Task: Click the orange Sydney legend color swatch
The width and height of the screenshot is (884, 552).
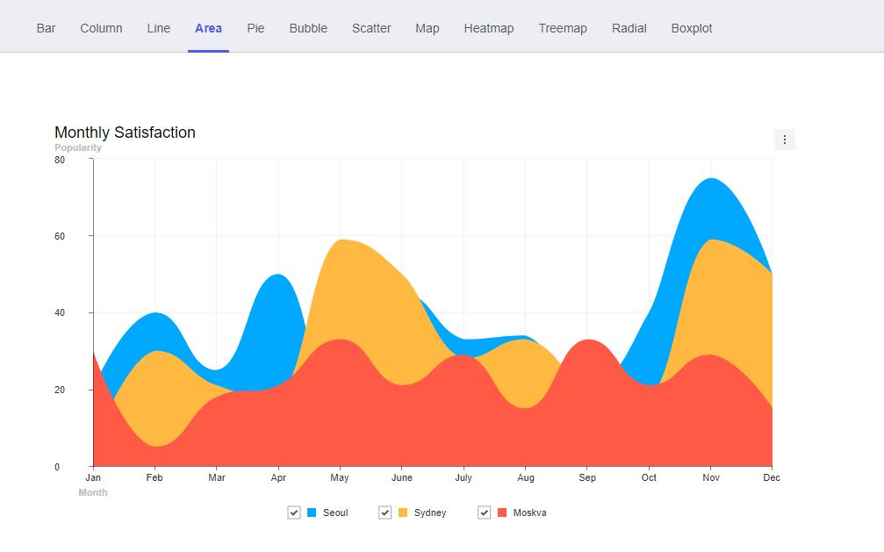Action: click(403, 513)
